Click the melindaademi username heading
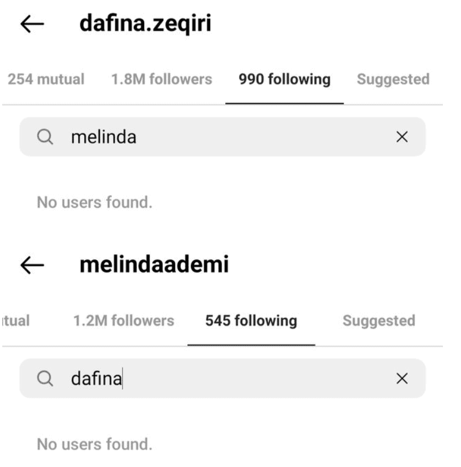This screenshot has width=461, height=467. coord(154,265)
